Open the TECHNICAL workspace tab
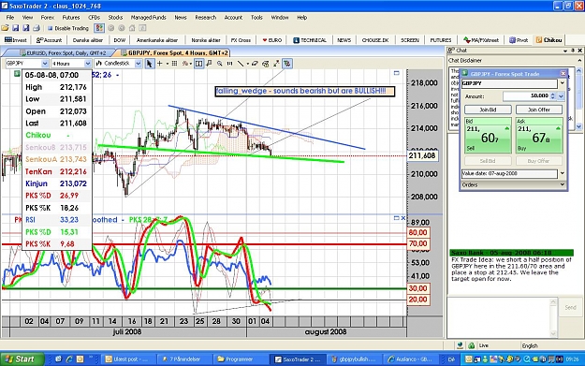This screenshot has width=585, height=366. pyautogui.click(x=310, y=40)
